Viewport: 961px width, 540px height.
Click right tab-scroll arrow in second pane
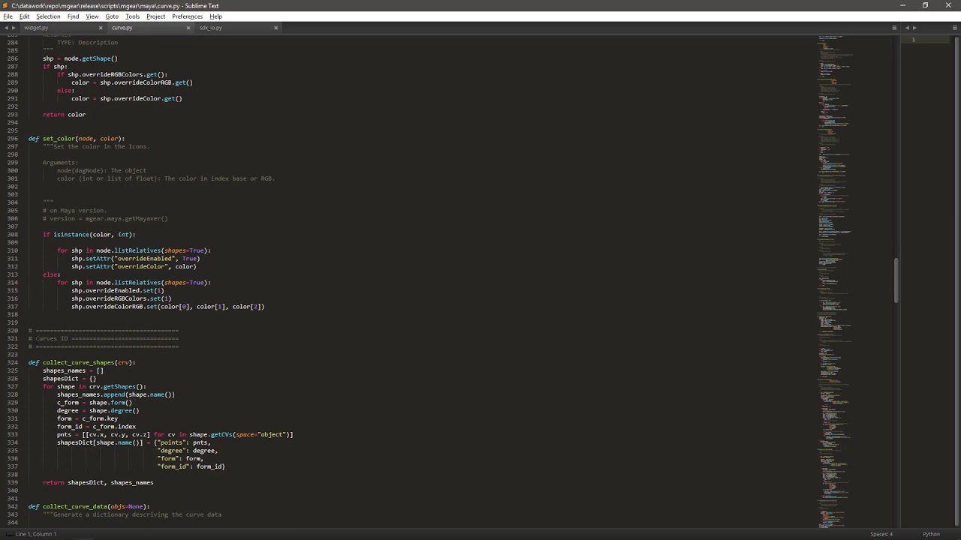tap(914, 28)
